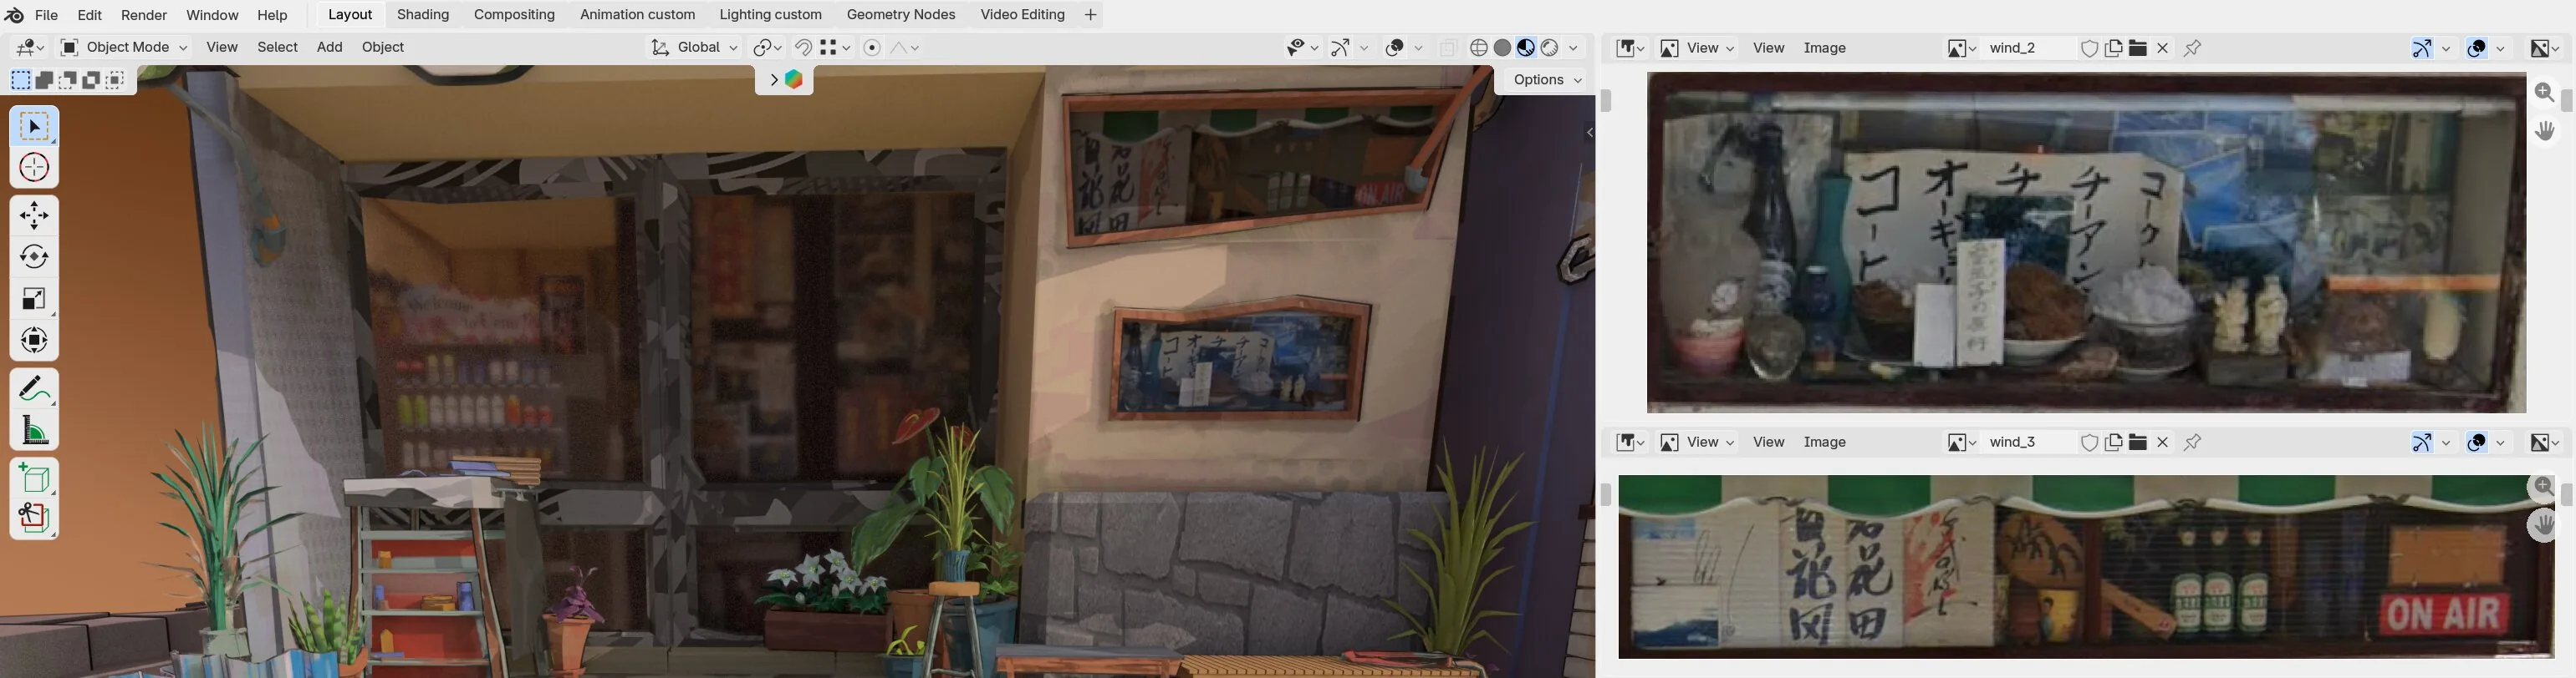Select the Annotate pencil tool

(34, 388)
